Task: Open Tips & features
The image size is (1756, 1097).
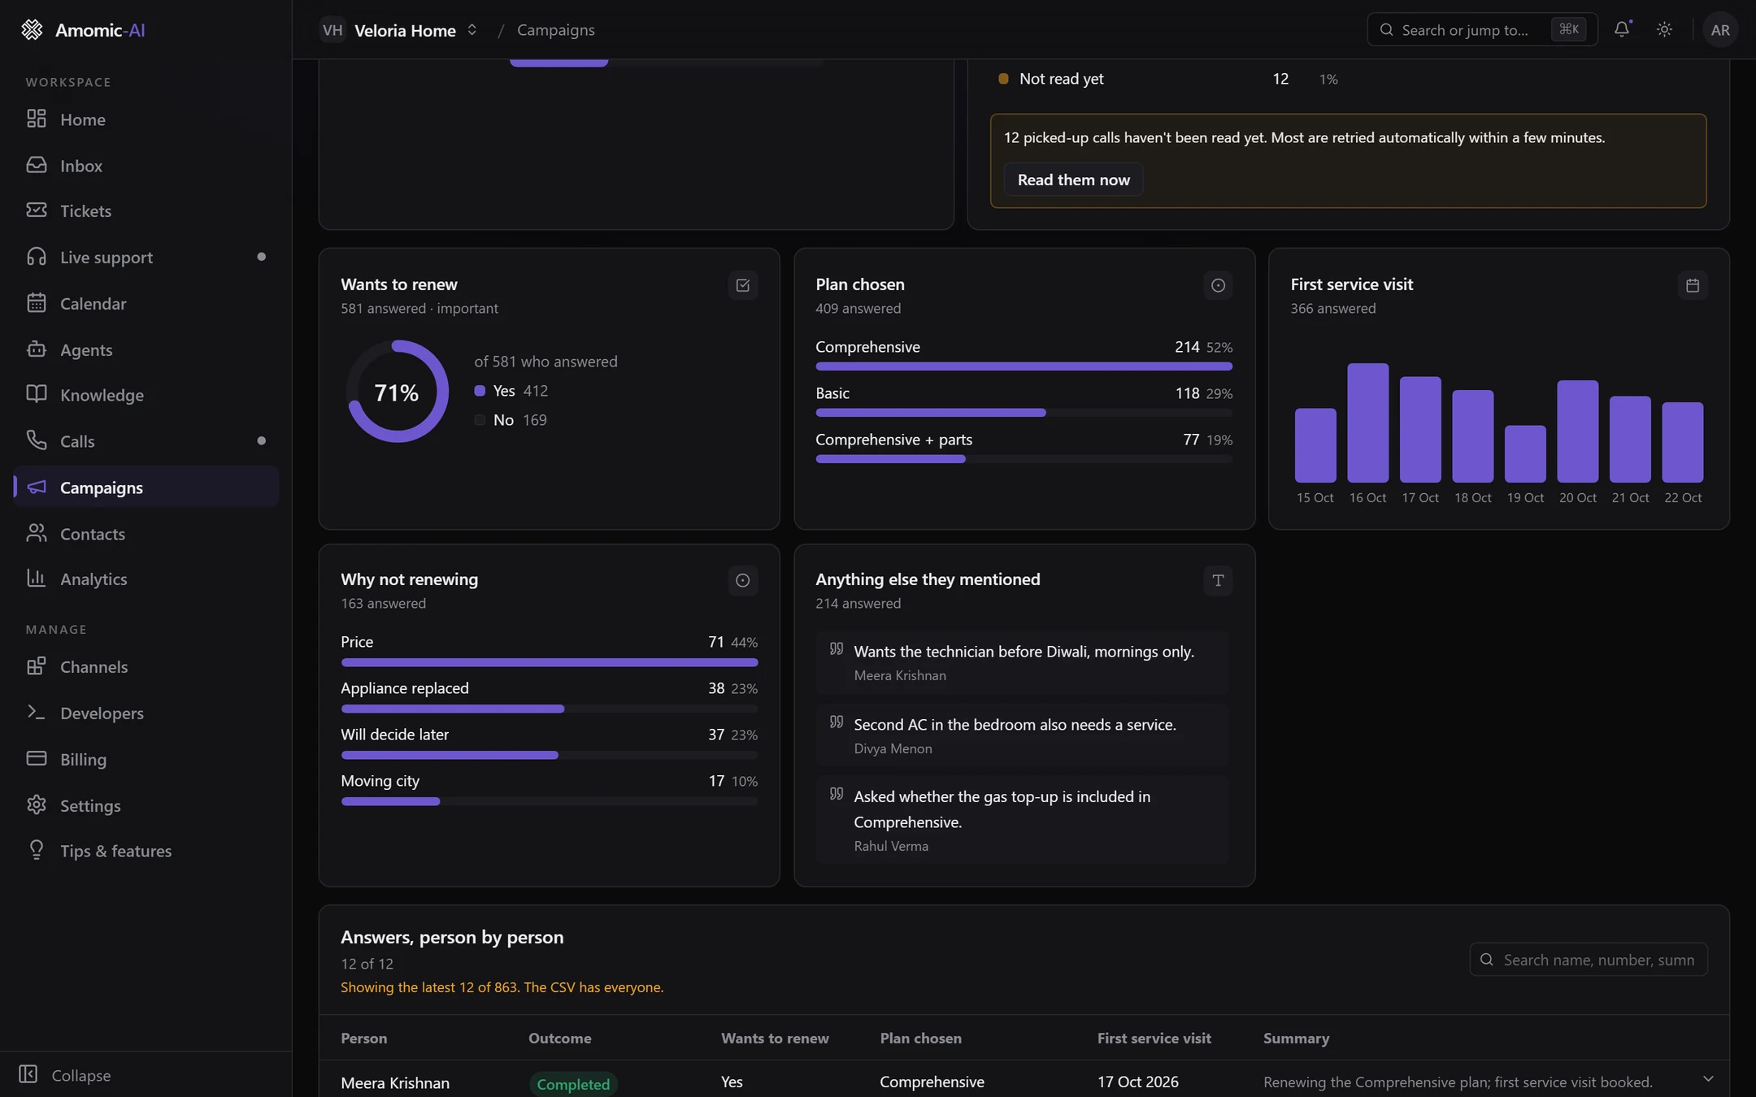Action: pyautogui.click(x=146, y=851)
